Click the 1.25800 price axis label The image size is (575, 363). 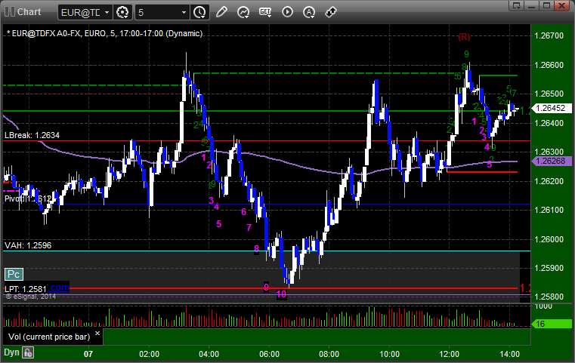[x=549, y=297]
